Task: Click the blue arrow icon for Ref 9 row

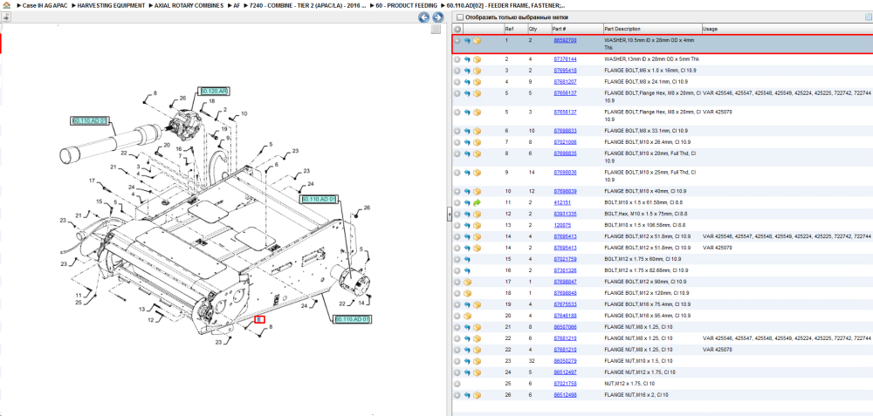Action: (x=467, y=173)
